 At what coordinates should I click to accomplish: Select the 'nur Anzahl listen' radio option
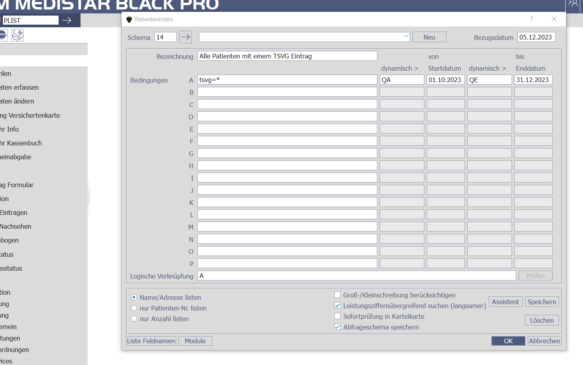pyautogui.click(x=134, y=319)
